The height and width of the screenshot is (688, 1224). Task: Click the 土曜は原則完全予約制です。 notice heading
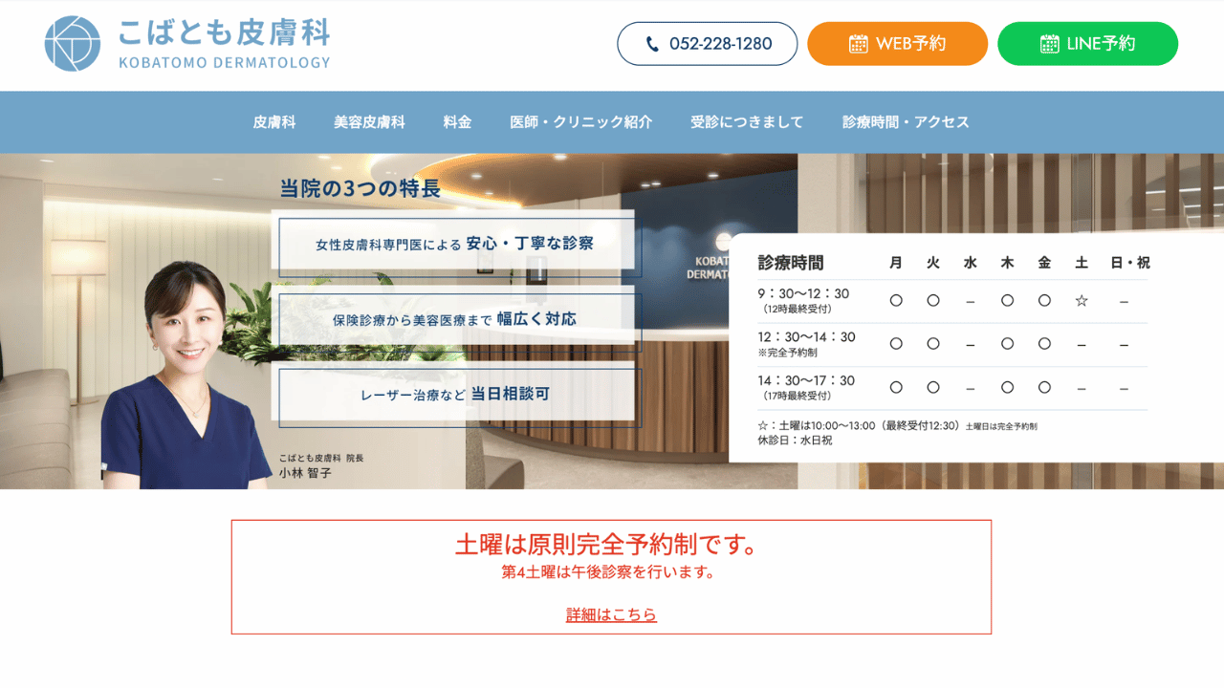[609, 545]
